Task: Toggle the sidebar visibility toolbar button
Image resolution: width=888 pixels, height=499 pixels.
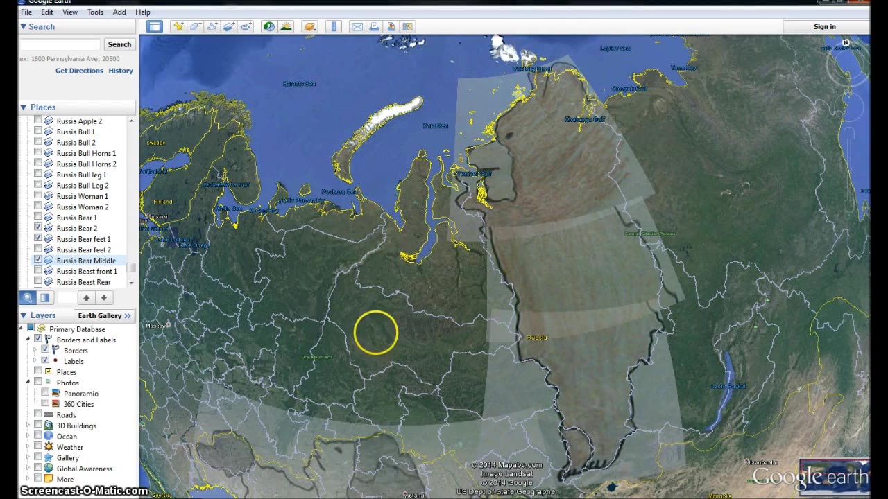Action: point(154,27)
